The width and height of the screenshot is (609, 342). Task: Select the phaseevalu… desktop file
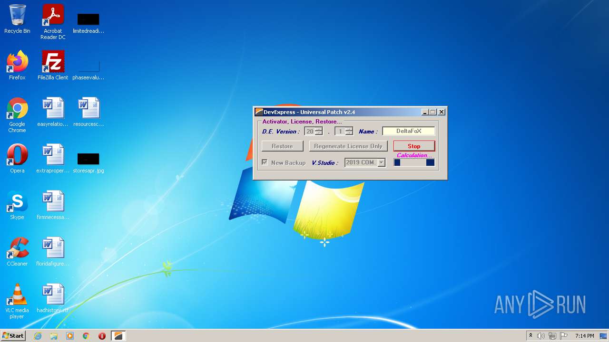88,69
